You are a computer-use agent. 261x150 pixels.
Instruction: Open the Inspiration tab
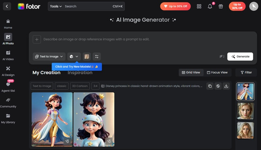pos(80,73)
